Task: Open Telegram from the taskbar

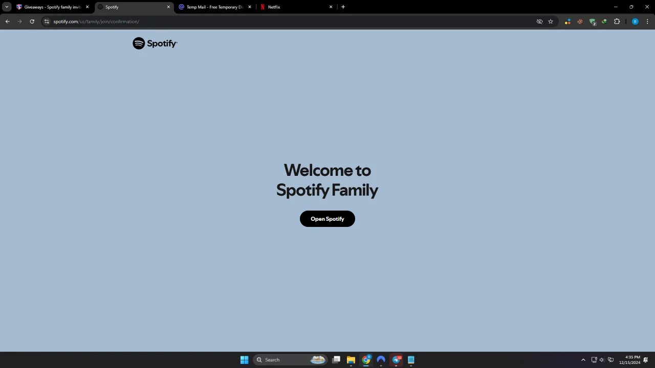Action: [396, 360]
